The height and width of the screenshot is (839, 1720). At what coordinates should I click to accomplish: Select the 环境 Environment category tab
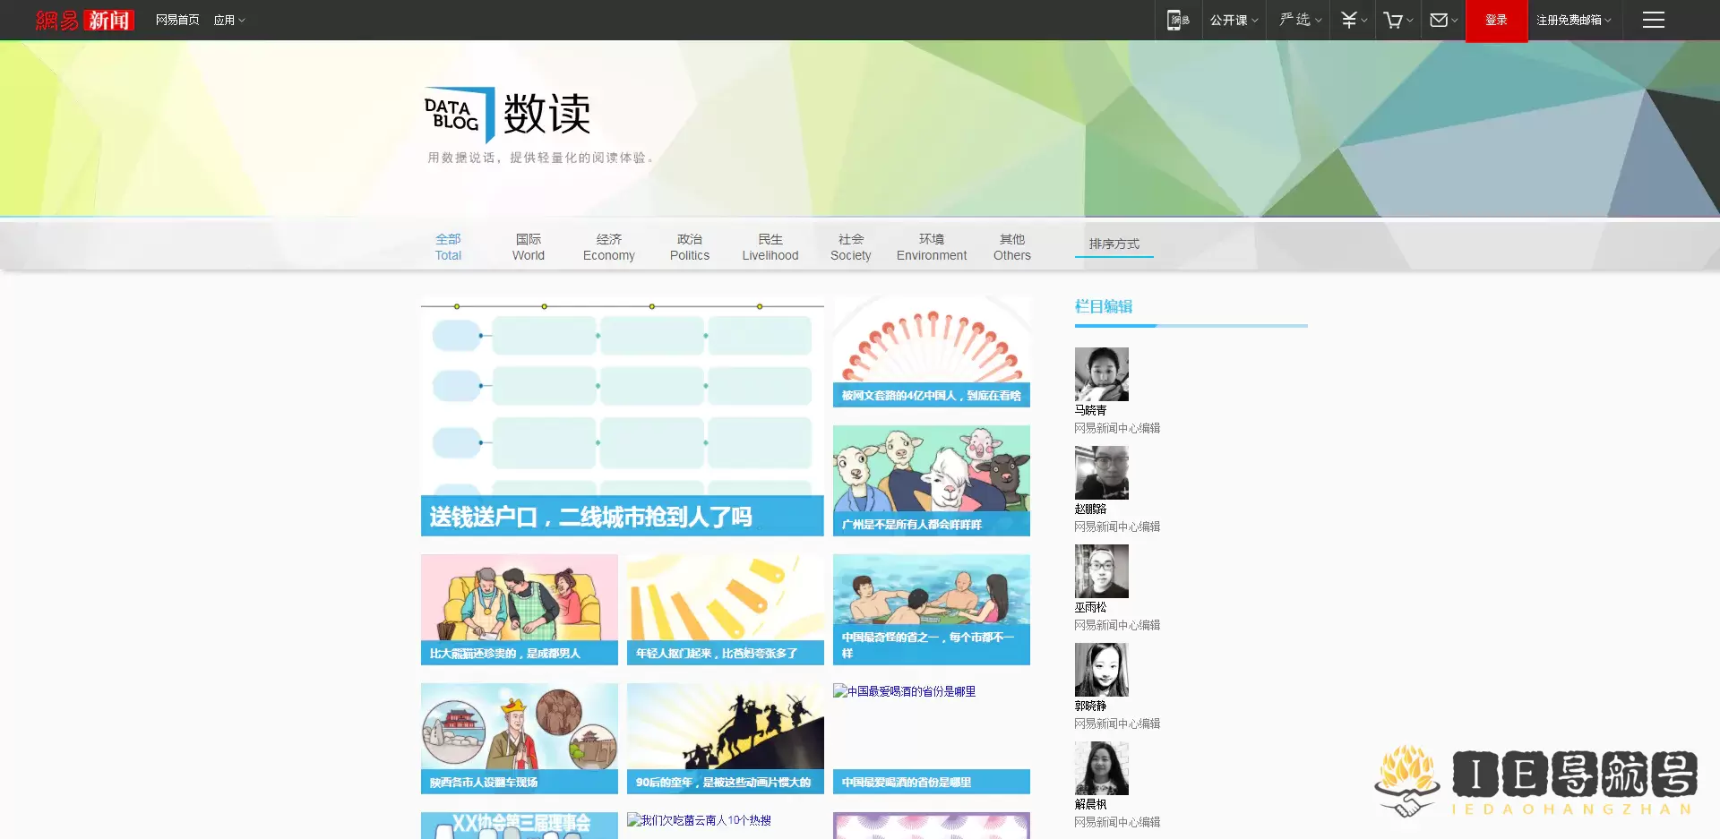pos(931,247)
